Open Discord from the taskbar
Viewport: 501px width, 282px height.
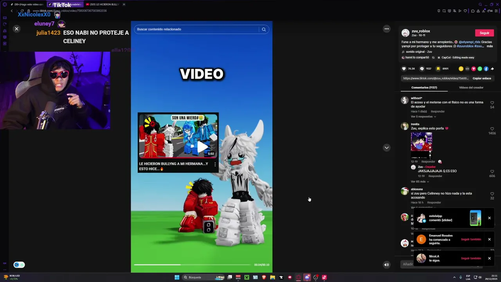pyautogui.click(x=307, y=277)
